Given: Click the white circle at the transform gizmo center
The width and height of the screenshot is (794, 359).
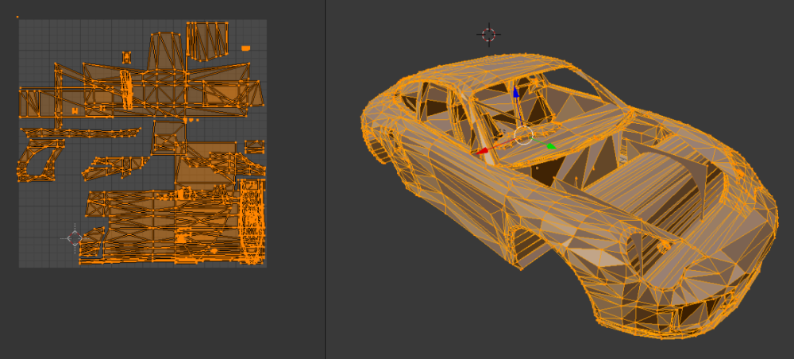Looking at the screenshot, I should tap(523, 136).
